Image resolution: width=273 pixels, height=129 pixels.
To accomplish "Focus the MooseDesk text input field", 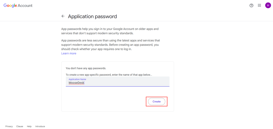I will (x=118, y=81).
